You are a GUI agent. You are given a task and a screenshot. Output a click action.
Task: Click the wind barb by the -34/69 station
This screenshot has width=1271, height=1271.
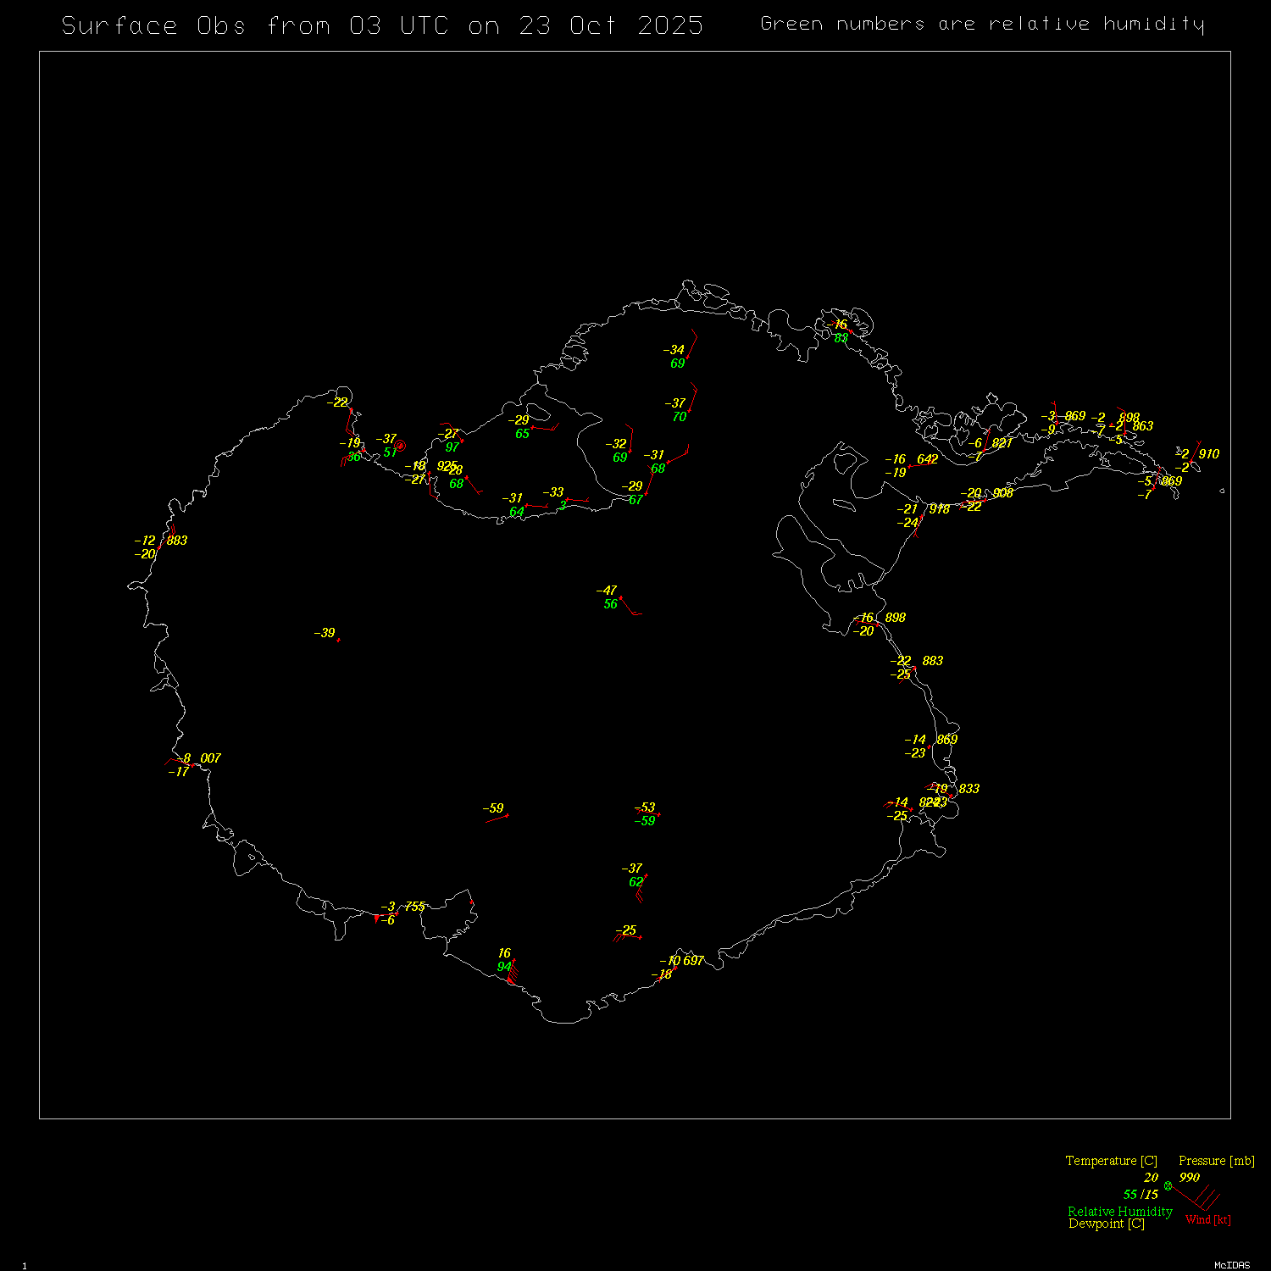[691, 344]
